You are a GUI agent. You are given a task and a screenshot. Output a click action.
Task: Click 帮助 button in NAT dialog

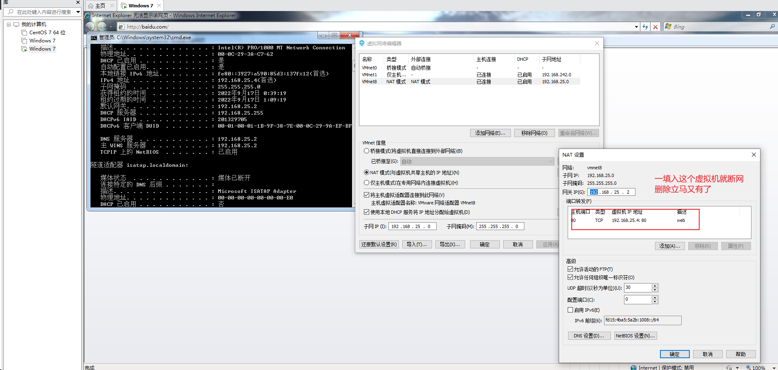click(x=741, y=354)
